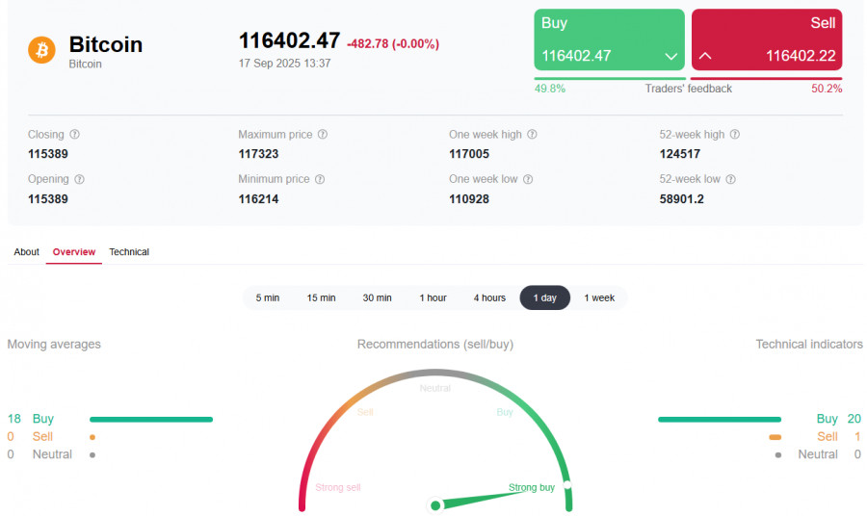Click the info icon beside Maximum price
The image size is (867, 516).
point(323,135)
